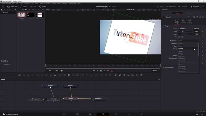This screenshot has width=206, height=116.
Task: Expand the Reference Size section
Action: [x=164, y=67]
